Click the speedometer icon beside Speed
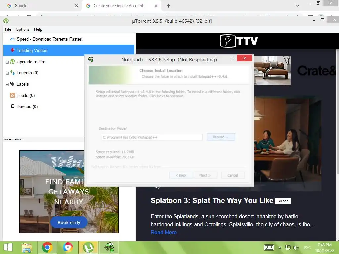Viewport: 339px width, 254px height. pyautogui.click(x=13, y=39)
